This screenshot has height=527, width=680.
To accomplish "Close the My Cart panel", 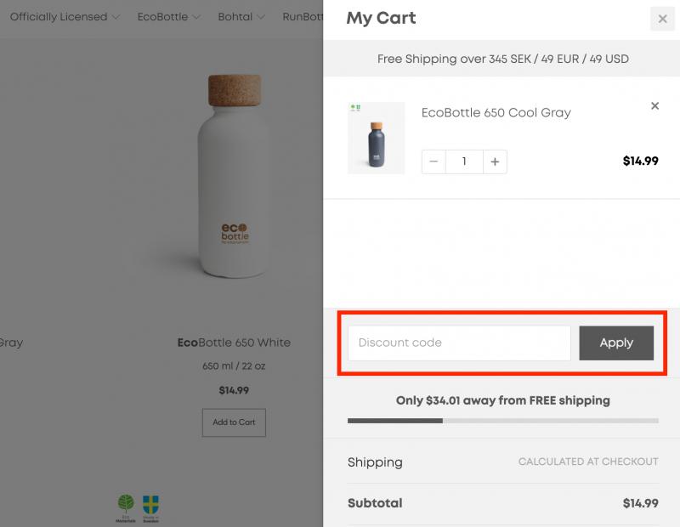I will [662, 19].
